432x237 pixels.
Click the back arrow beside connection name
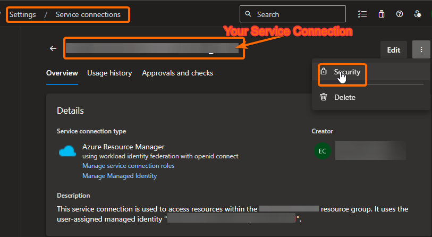pos(53,48)
